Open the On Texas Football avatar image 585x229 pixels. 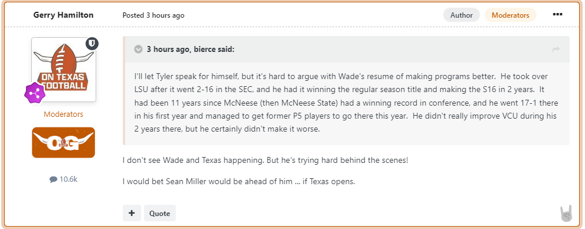pyautogui.click(x=63, y=70)
